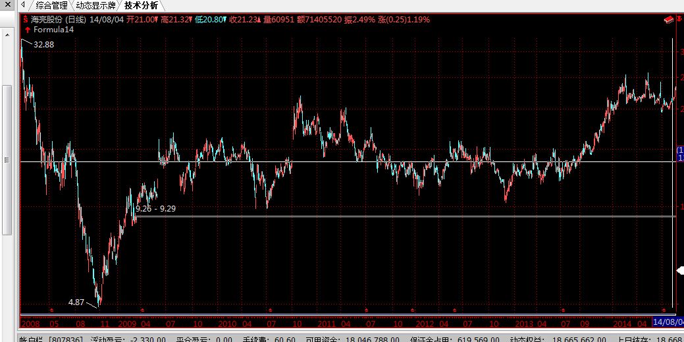
Task: Click the highlighted 14/08/04 date on time axis
Action: 668,323
